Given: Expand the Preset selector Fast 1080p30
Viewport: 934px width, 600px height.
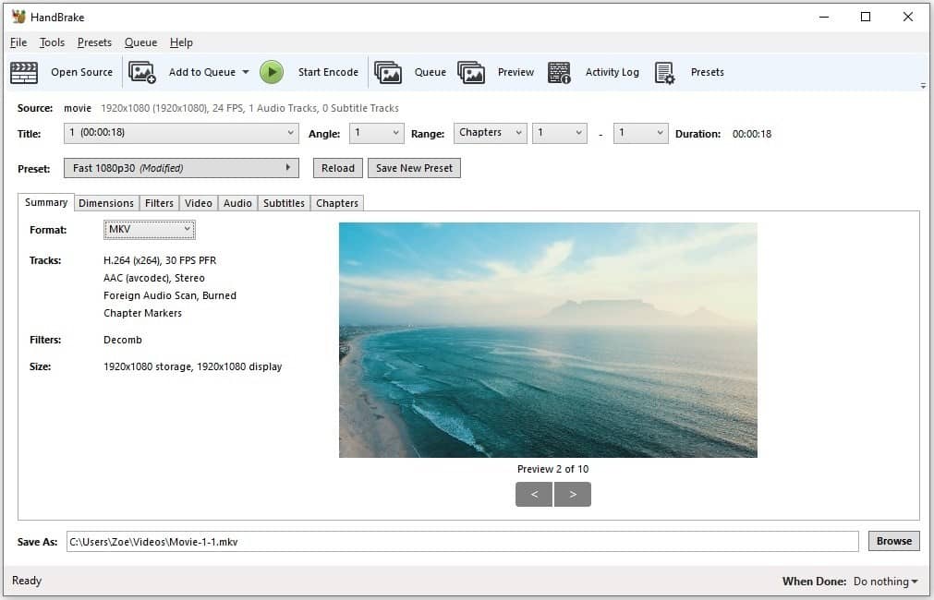Looking at the screenshot, I should [x=181, y=168].
